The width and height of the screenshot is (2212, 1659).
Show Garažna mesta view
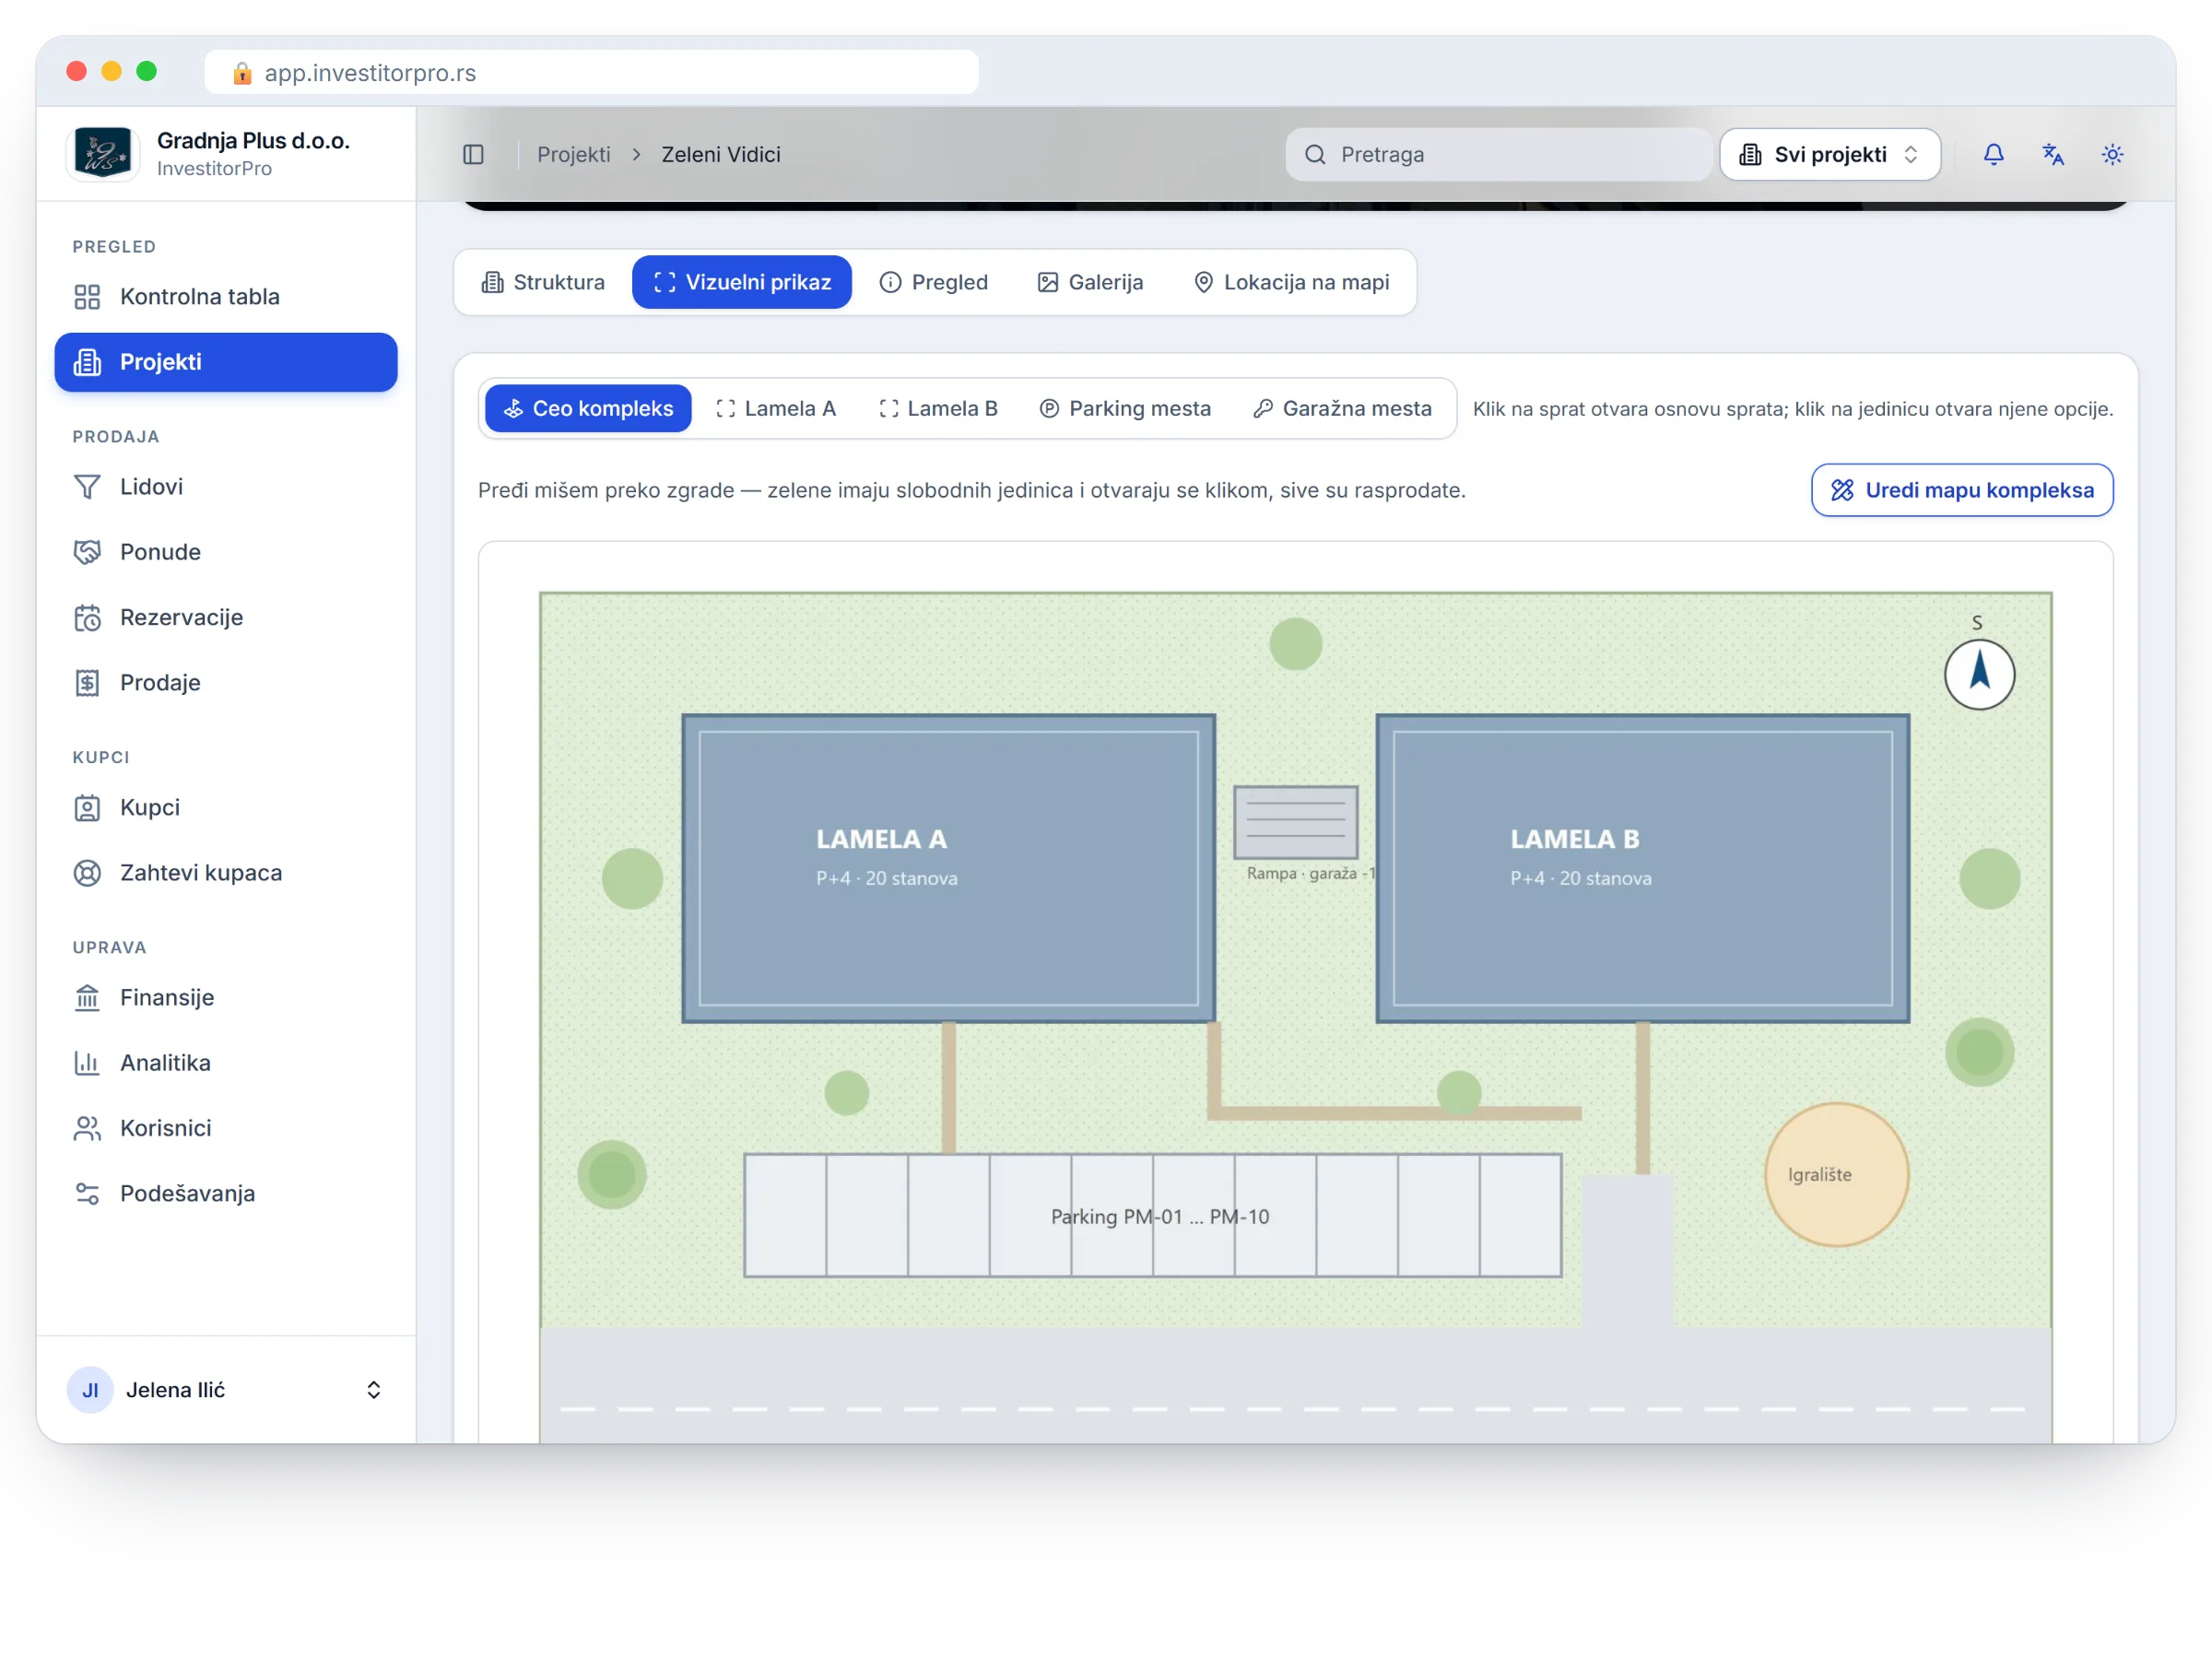(1342, 408)
